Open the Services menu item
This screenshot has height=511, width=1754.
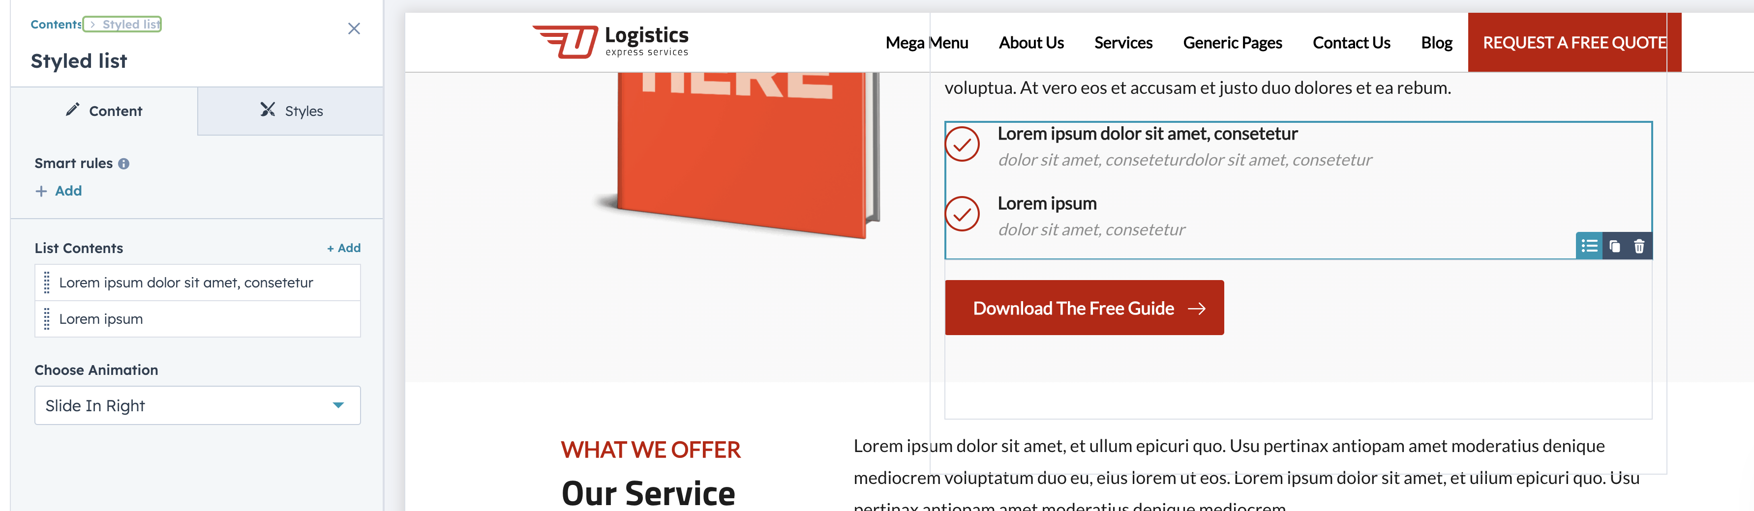(x=1123, y=43)
